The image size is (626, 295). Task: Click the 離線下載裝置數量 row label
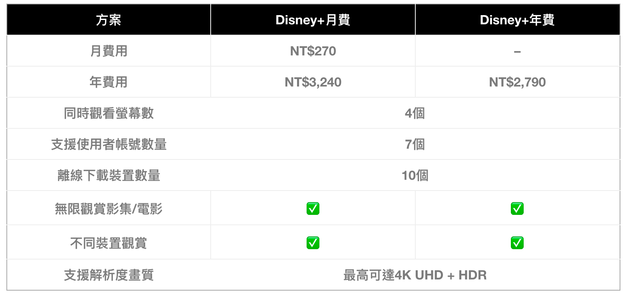[x=109, y=175]
